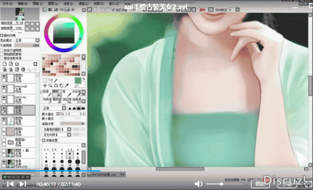The image size is (313, 190).
Task: Hide the 图层3 layer eye
Action: 4,76
